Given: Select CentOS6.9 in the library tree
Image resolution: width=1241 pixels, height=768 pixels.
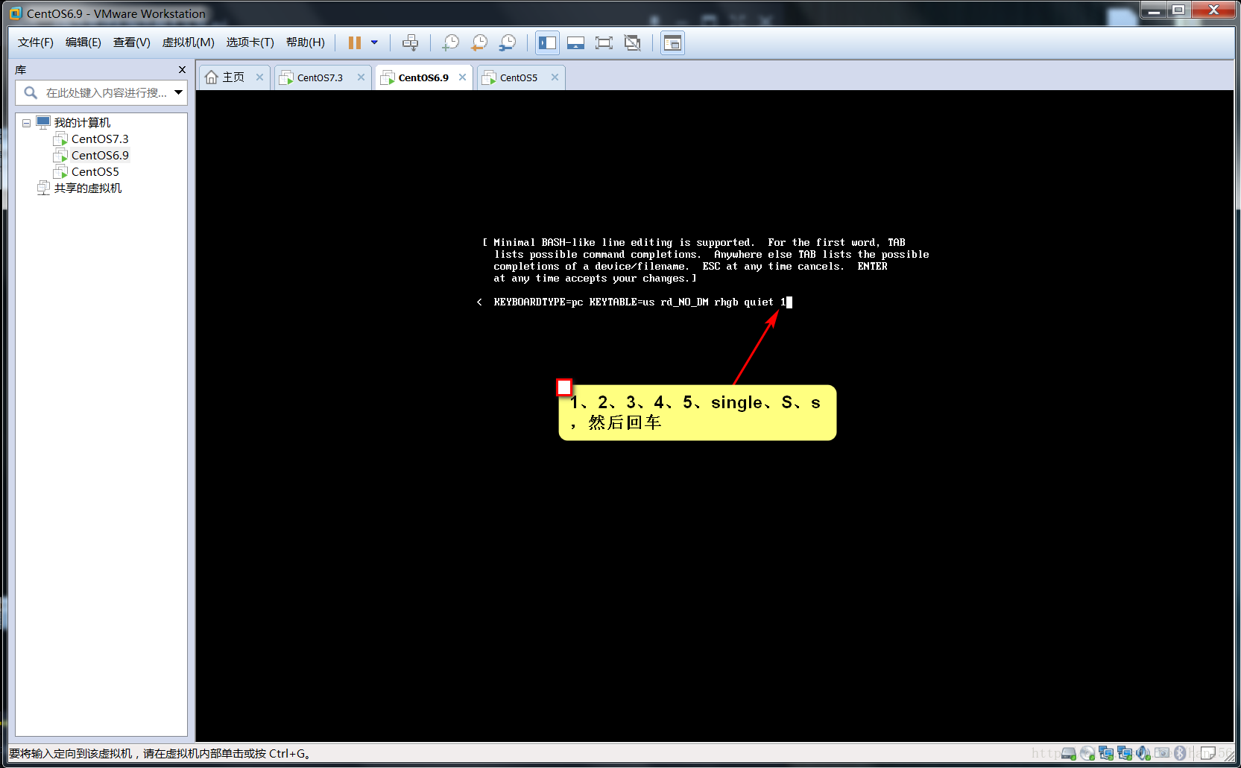Looking at the screenshot, I should click(100, 156).
